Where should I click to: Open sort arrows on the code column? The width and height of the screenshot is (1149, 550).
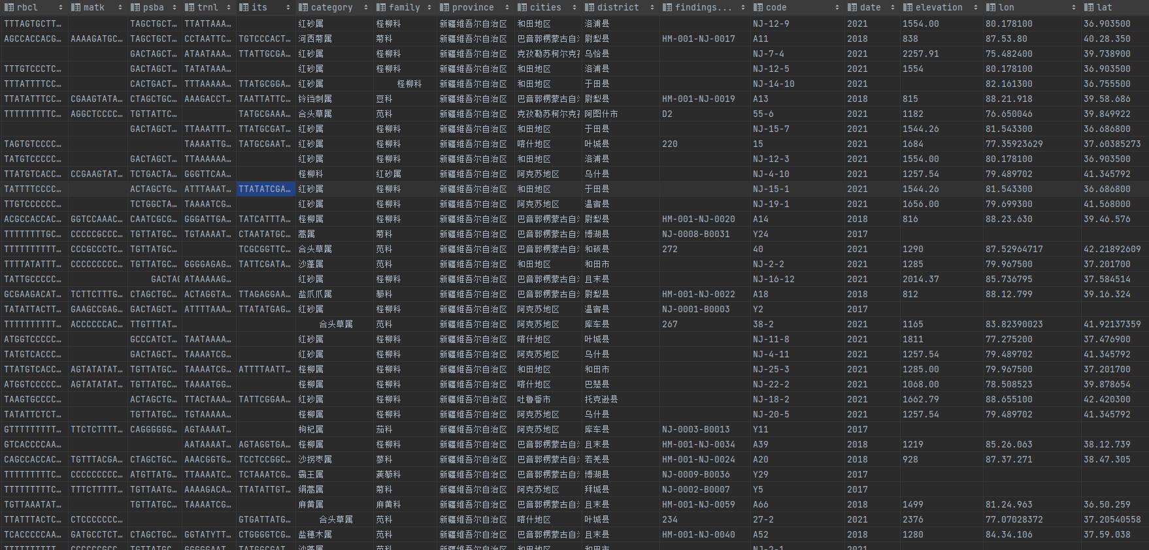click(837, 7)
